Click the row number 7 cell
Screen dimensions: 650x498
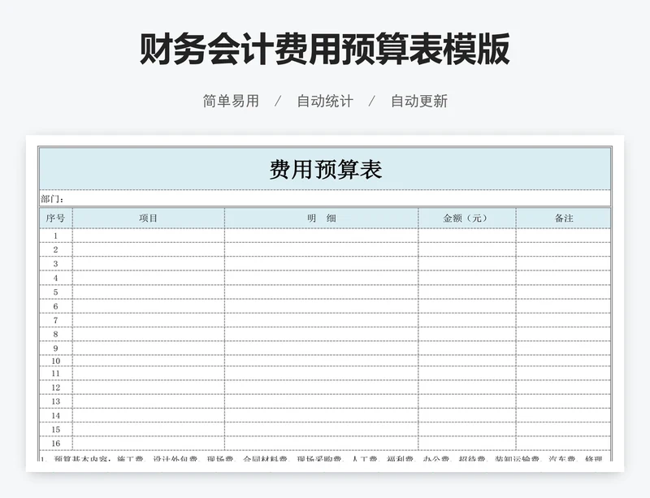56,320
